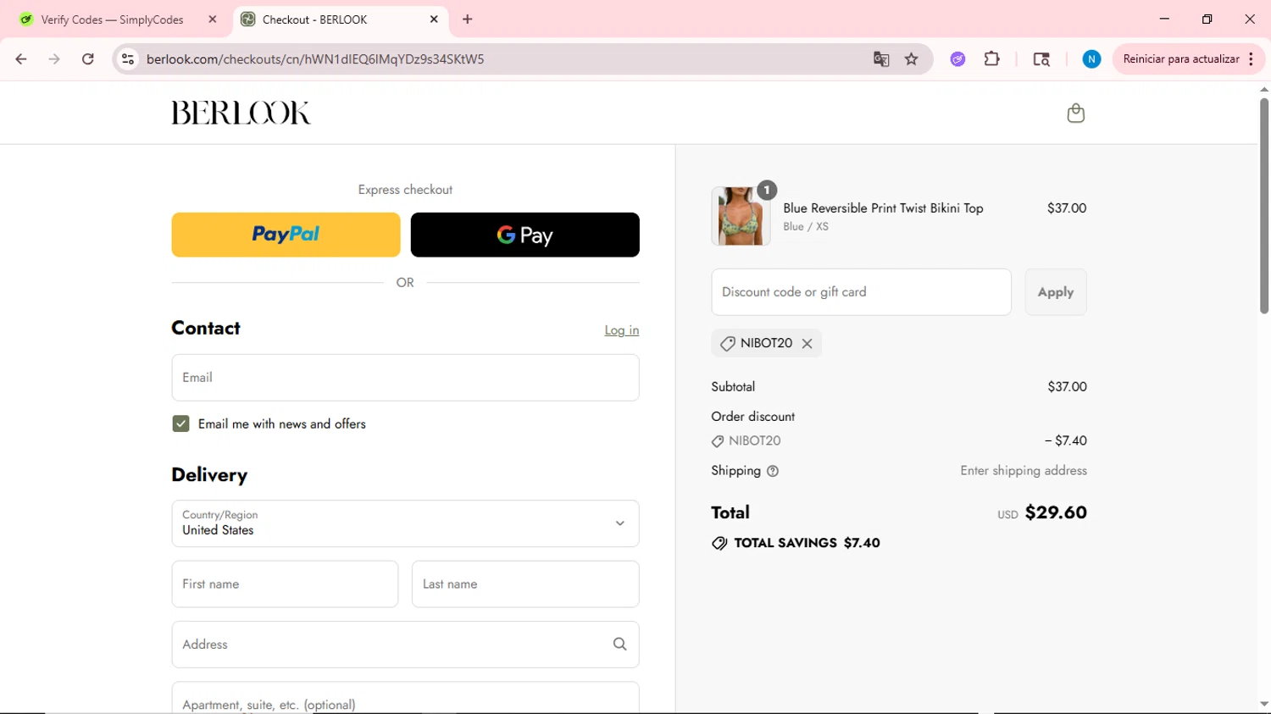
Task: Pay with the Google Pay button
Action: coord(524,235)
